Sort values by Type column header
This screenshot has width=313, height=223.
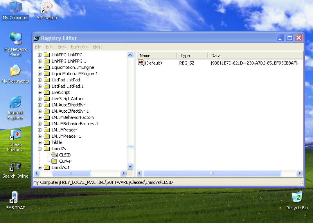192,56
